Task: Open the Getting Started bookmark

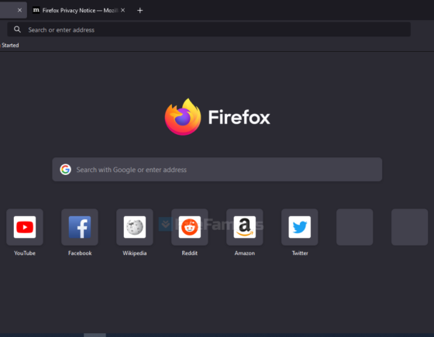Action: click(9, 45)
